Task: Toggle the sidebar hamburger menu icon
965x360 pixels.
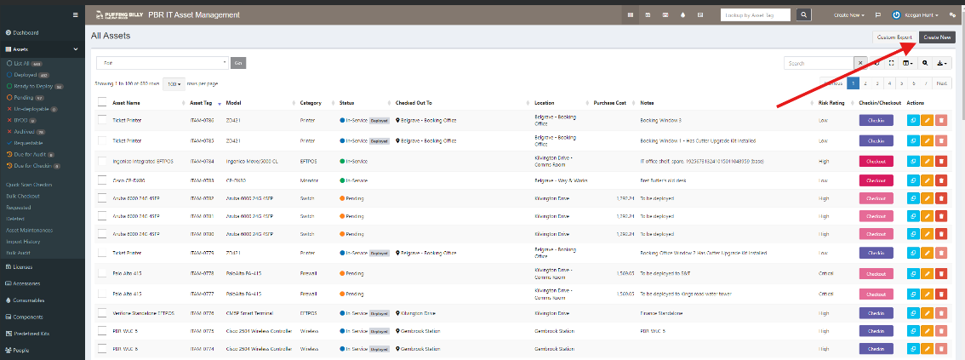Action: point(75,14)
